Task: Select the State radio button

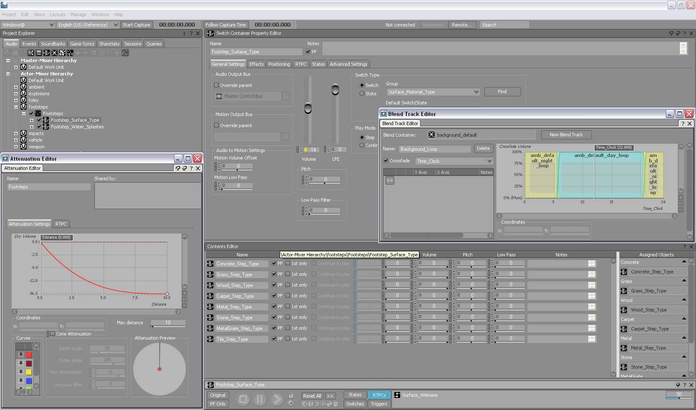Action: coord(362,94)
